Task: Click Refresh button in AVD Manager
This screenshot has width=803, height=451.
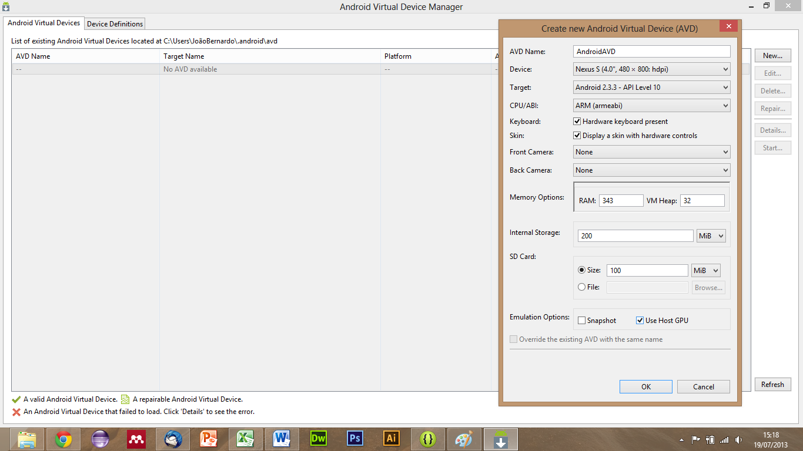Action: (x=773, y=385)
